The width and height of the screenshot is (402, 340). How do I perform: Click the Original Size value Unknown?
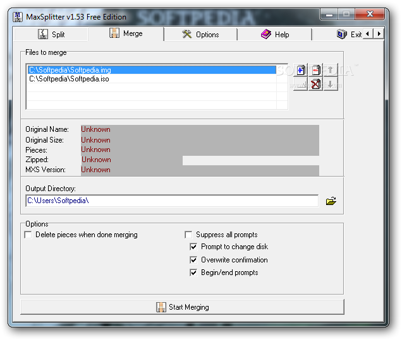click(95, 140)
